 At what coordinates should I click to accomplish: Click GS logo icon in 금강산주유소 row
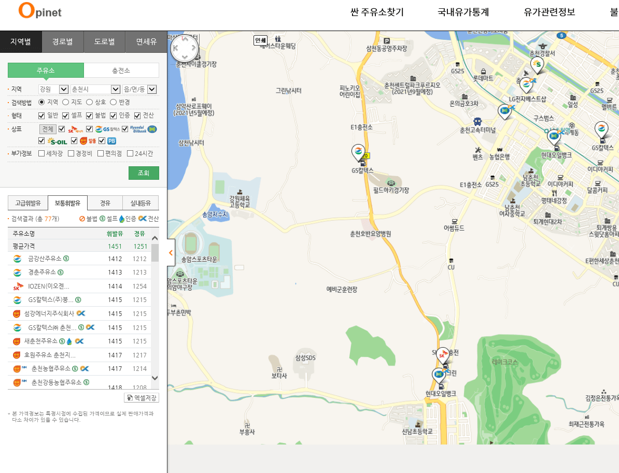(x=18, y=259)
